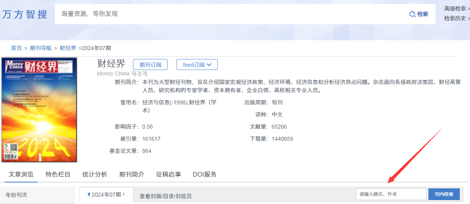
Task: Click the fund paper count 864
Action: [147, 151]
